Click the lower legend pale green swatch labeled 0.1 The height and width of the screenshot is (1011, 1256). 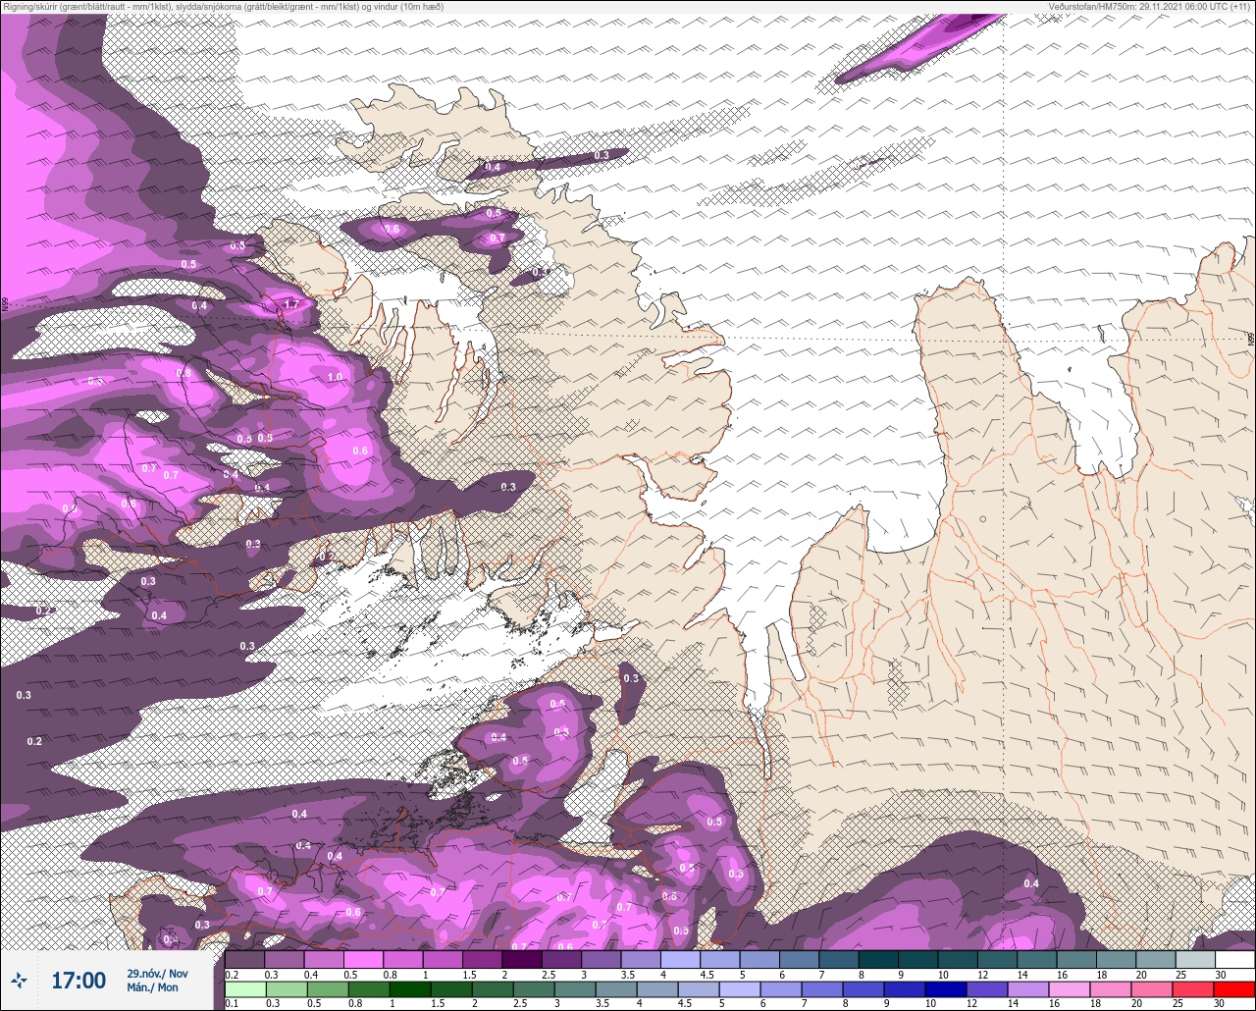(244, 988)
